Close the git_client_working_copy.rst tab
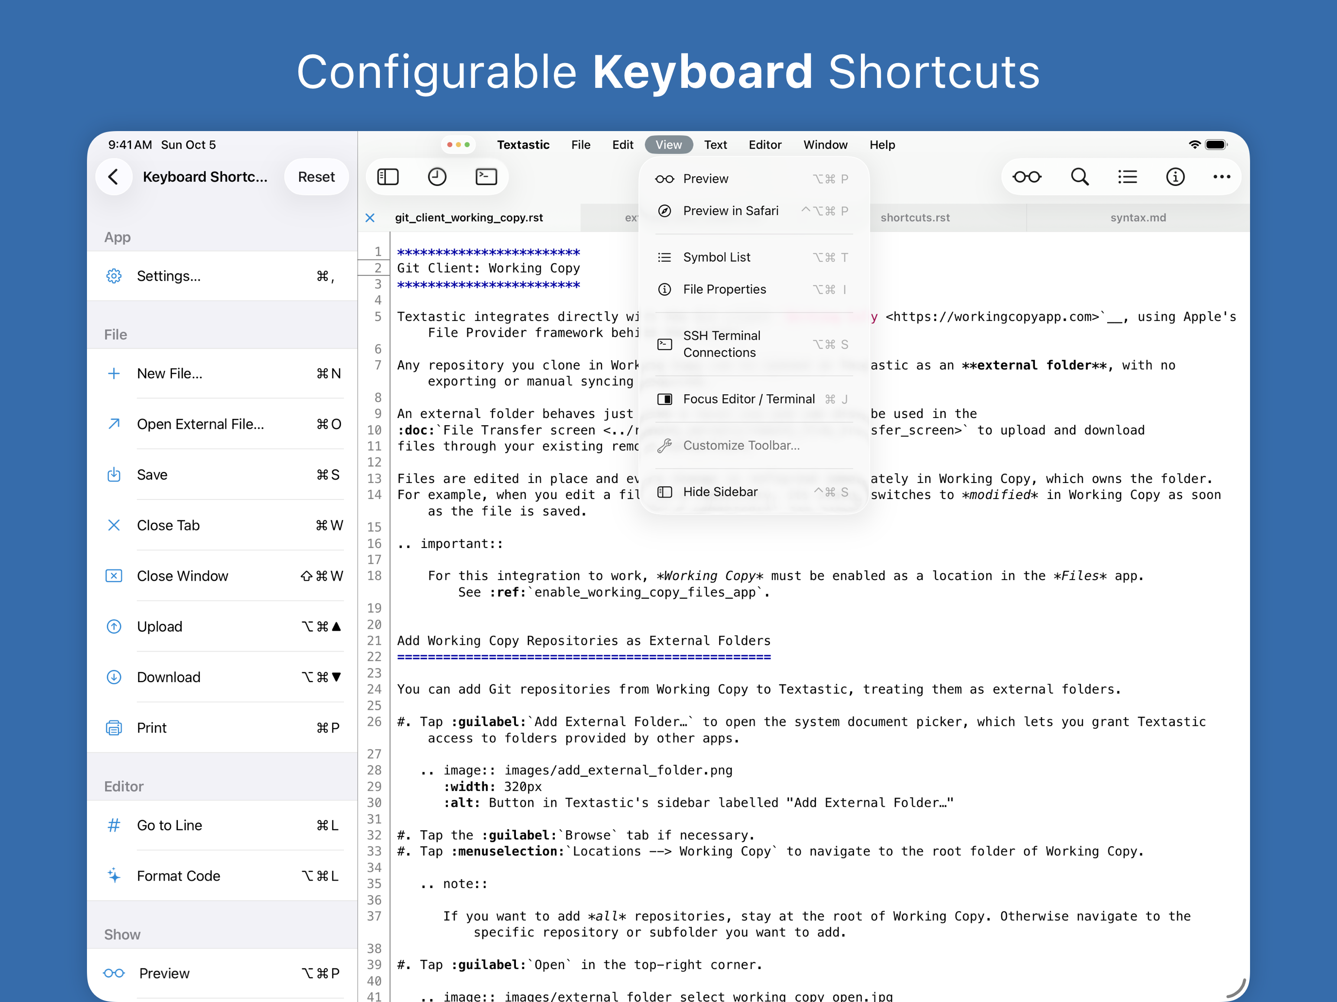The image size is (1337, 1002). [x=371, y=218]
